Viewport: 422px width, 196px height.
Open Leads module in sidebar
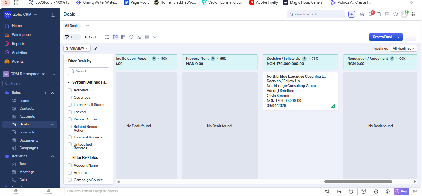(24, 101)
